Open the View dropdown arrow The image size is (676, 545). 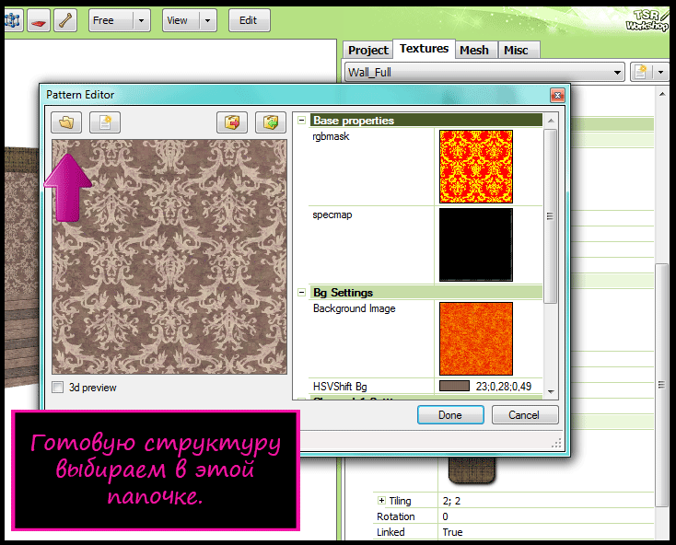click(208, 20)
